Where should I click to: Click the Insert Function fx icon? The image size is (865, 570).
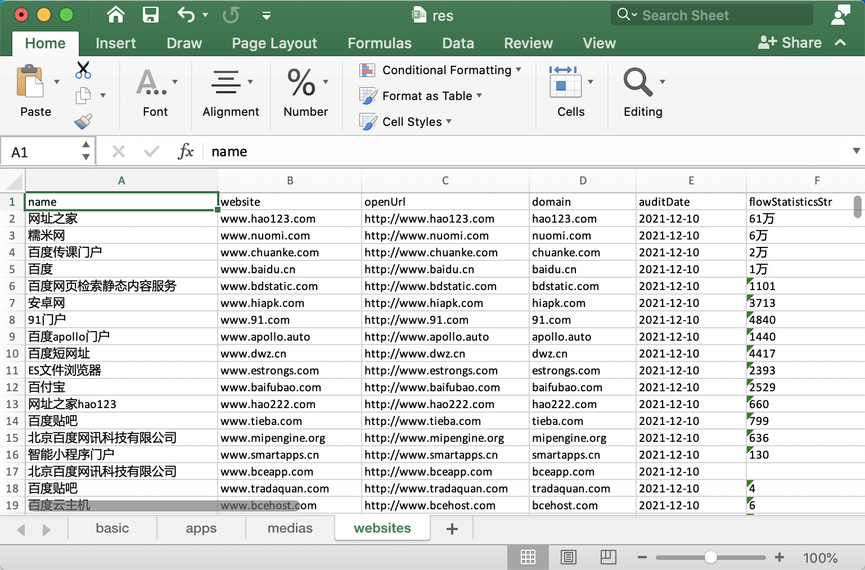coord(186,151)
